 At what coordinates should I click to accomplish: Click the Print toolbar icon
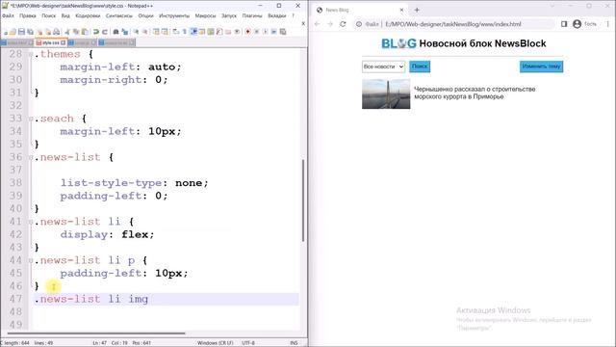coord(57,32)
